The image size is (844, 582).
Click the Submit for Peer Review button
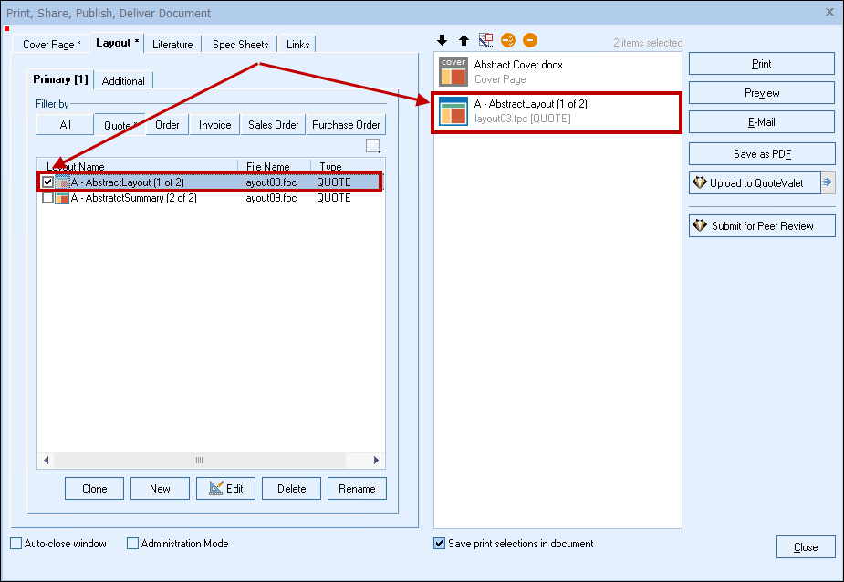click(762, 226)
